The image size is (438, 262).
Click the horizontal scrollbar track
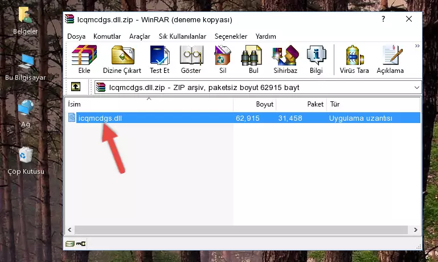click(x=241, y=230)
